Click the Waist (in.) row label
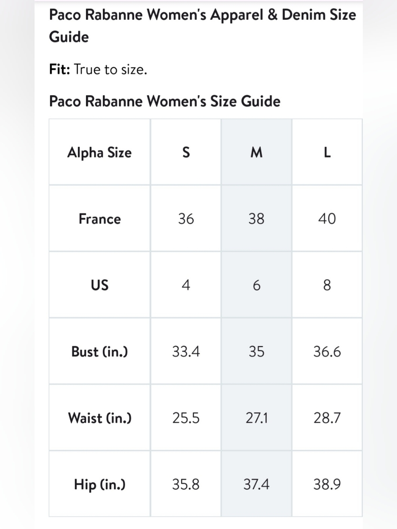 coord(100,418)
